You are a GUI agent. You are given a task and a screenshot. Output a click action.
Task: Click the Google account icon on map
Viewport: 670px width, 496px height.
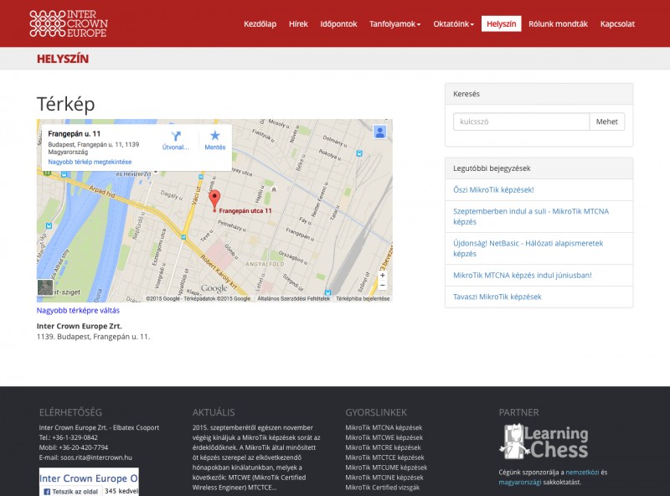pyautogui.click(x=380, y=132)
